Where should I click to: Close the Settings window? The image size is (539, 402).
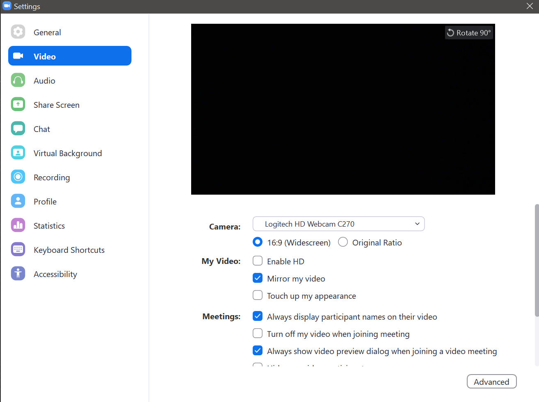pos(530,6)
